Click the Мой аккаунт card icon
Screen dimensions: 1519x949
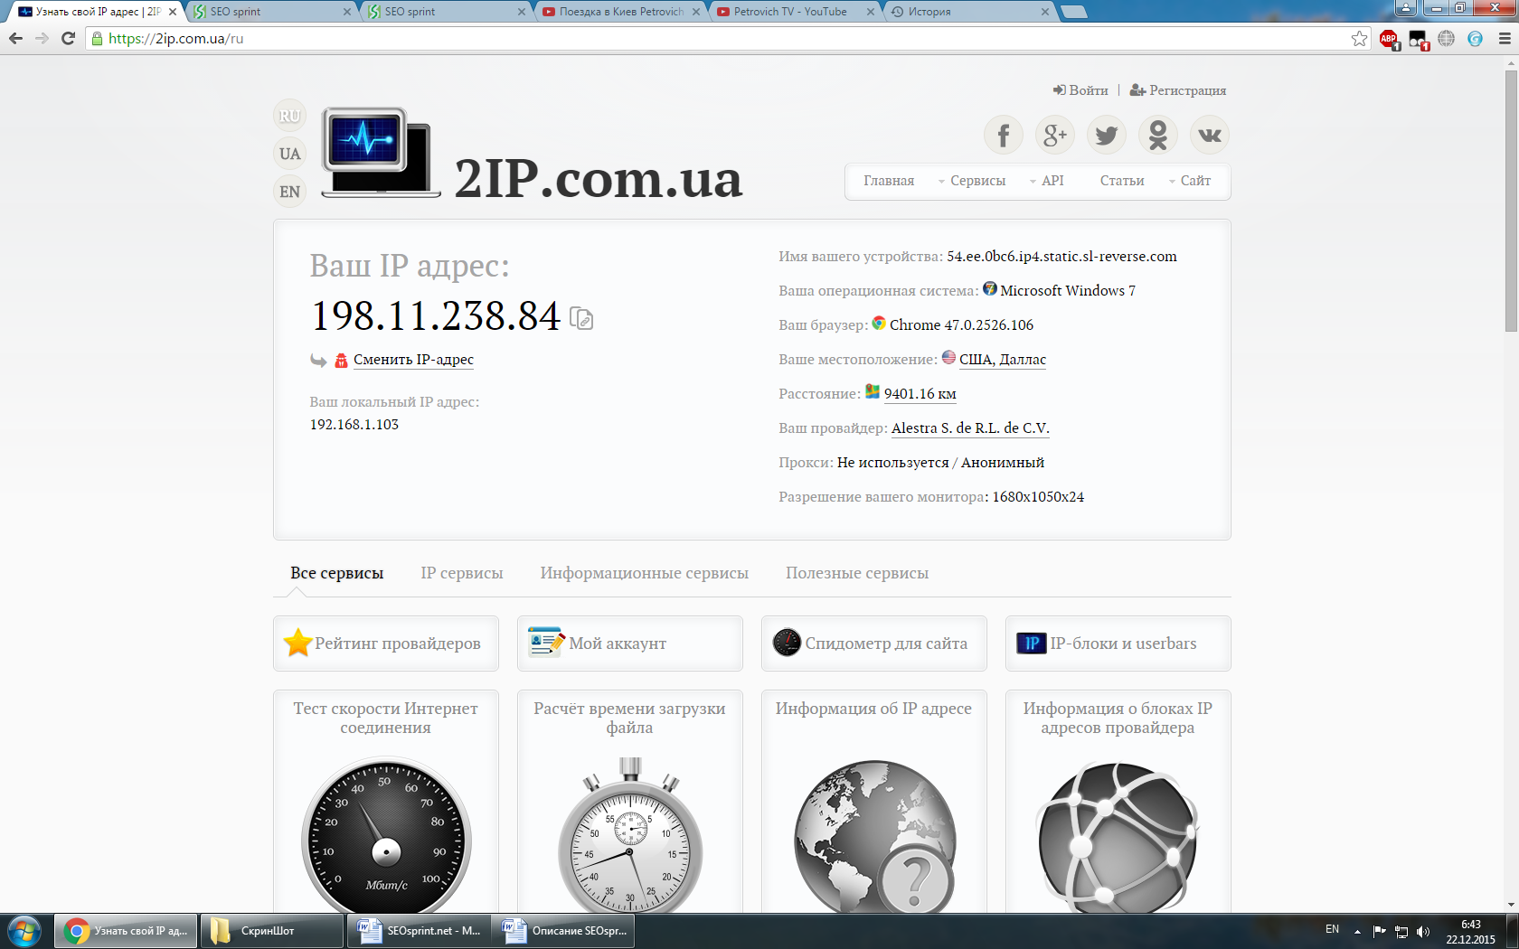546,642
